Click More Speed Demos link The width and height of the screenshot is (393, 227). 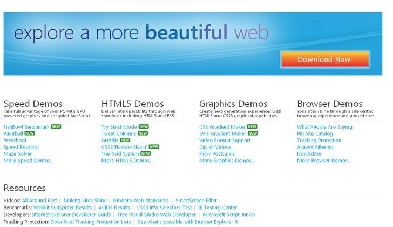pyautogui.click(x=29, y=161)
